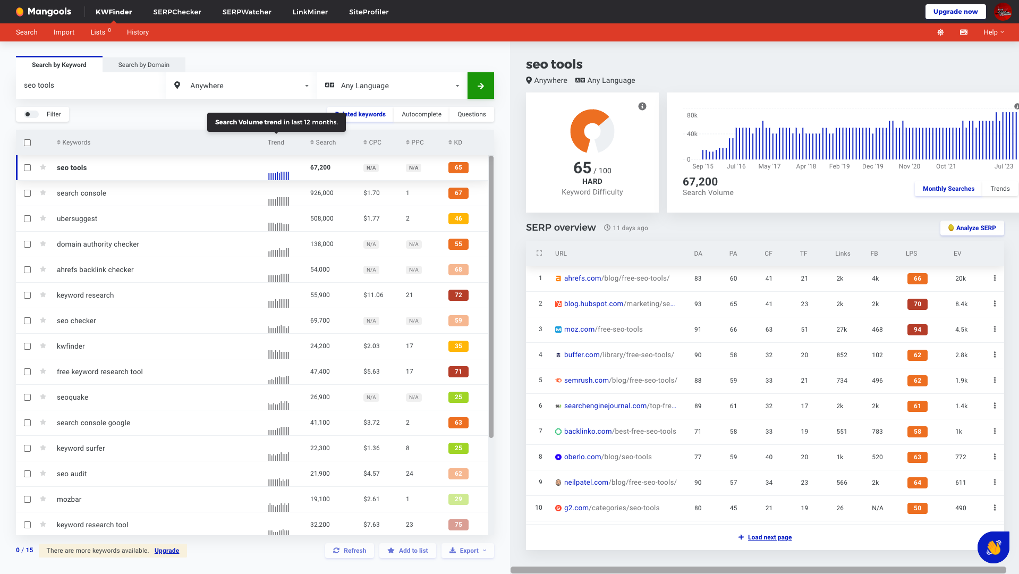The width and height of the screenshot is (1019, 574).
Task: Switch to the Search by Domain tab
Action: tap(143, 64)
